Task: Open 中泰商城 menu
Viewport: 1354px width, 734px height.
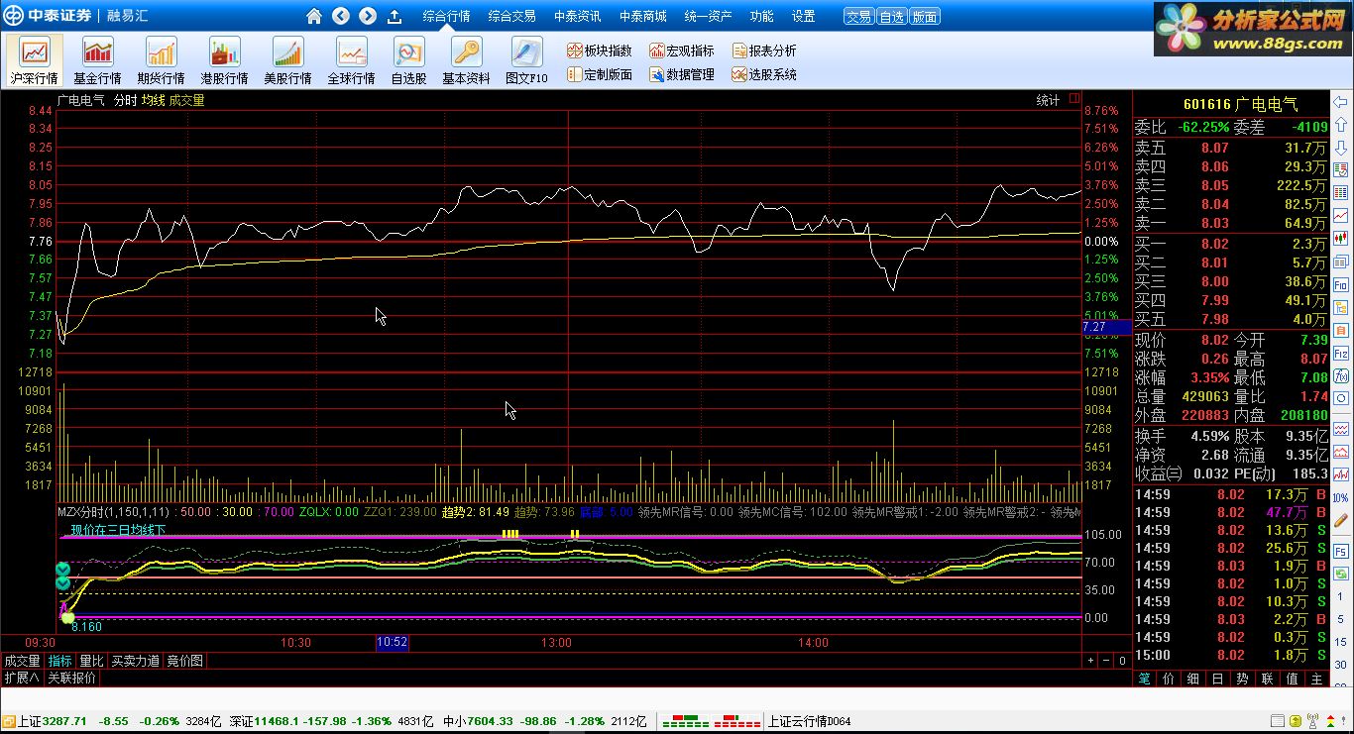Action: coord(642,16)
